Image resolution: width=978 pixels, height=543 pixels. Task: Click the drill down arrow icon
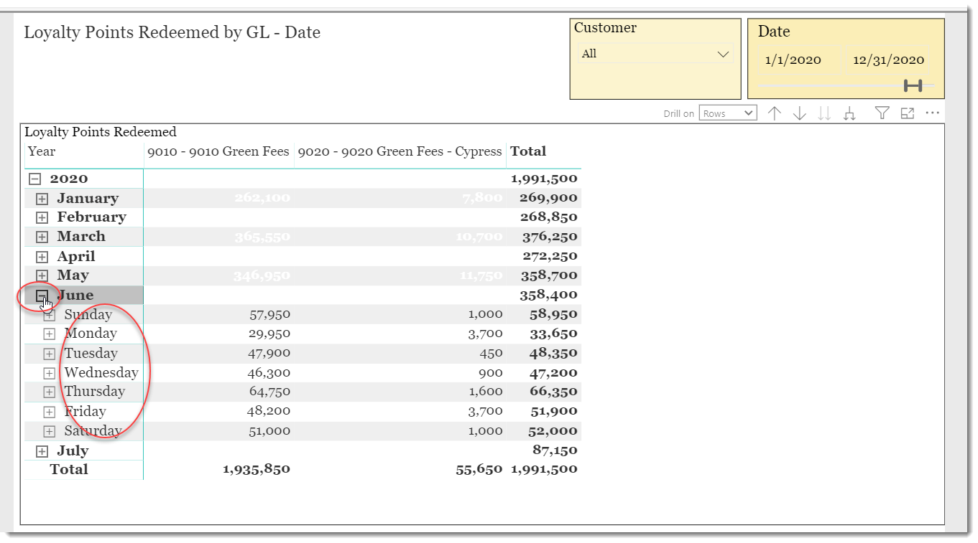[x=799, y=113]
